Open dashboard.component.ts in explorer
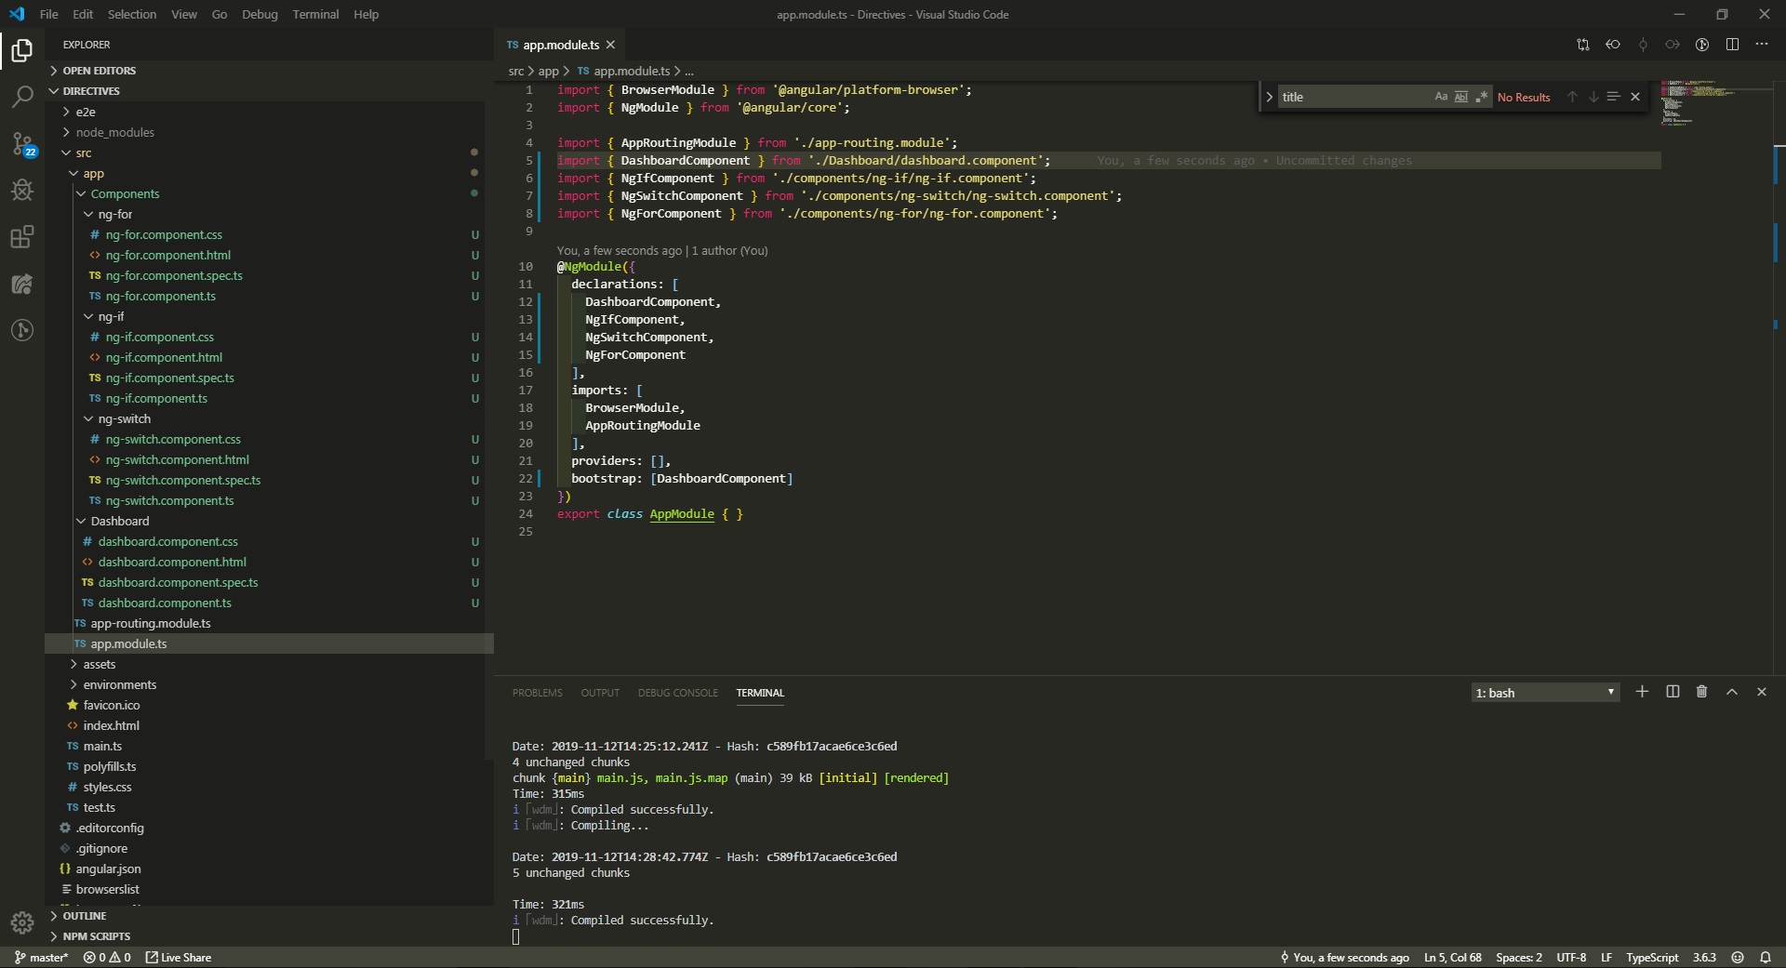Screen dimensions: 1786x968 coord(165,603)
